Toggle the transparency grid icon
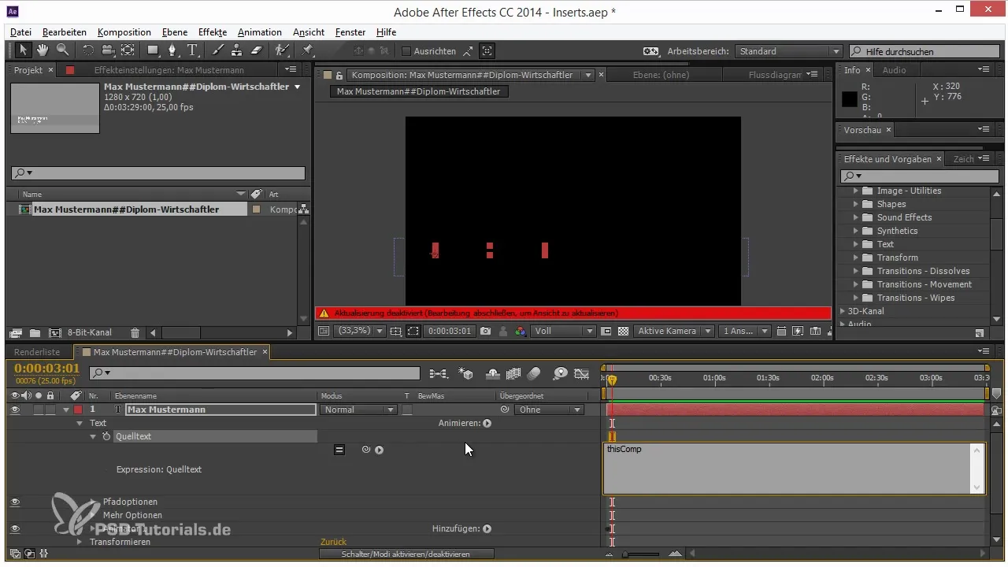The height and width of the screenshot is (567, 1008). [x=623, y=332]
